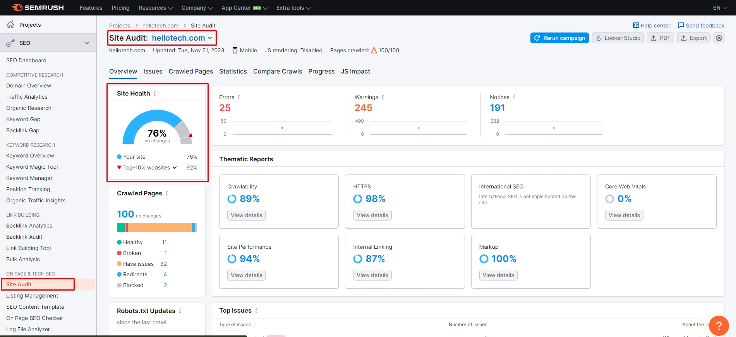The height and width of the screenshot is (337, 736).
Task: Click the Looker Studio button
Action: (618, 38)
